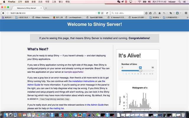This screenshot has height=118, width=189.
Task: Open the installation instructions link
Action: pos(82,81)
